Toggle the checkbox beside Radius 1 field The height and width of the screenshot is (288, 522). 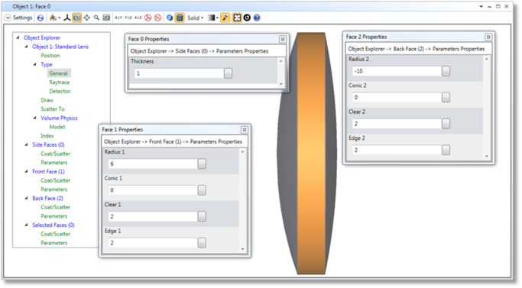[202, 163]
